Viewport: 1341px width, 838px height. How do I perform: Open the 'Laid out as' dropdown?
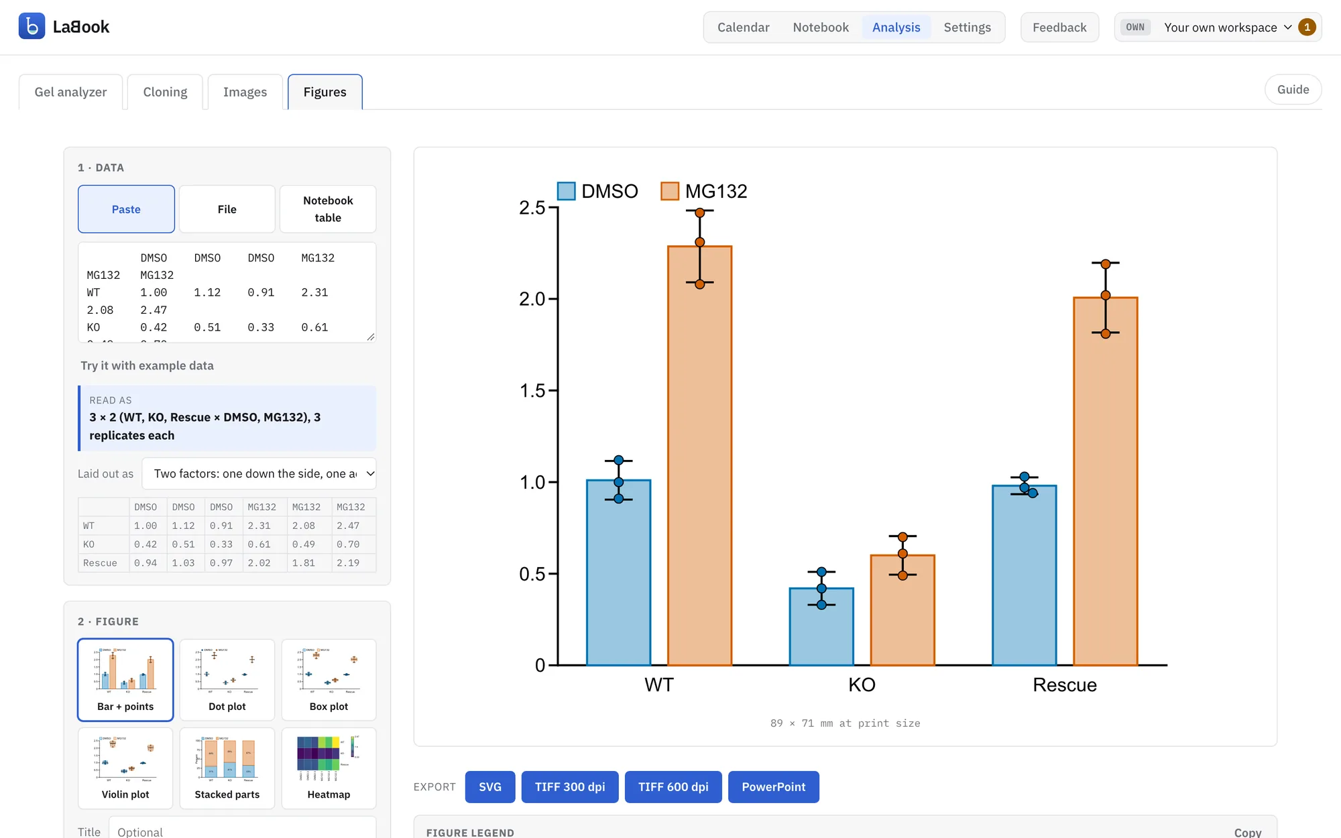click(259, 474)
